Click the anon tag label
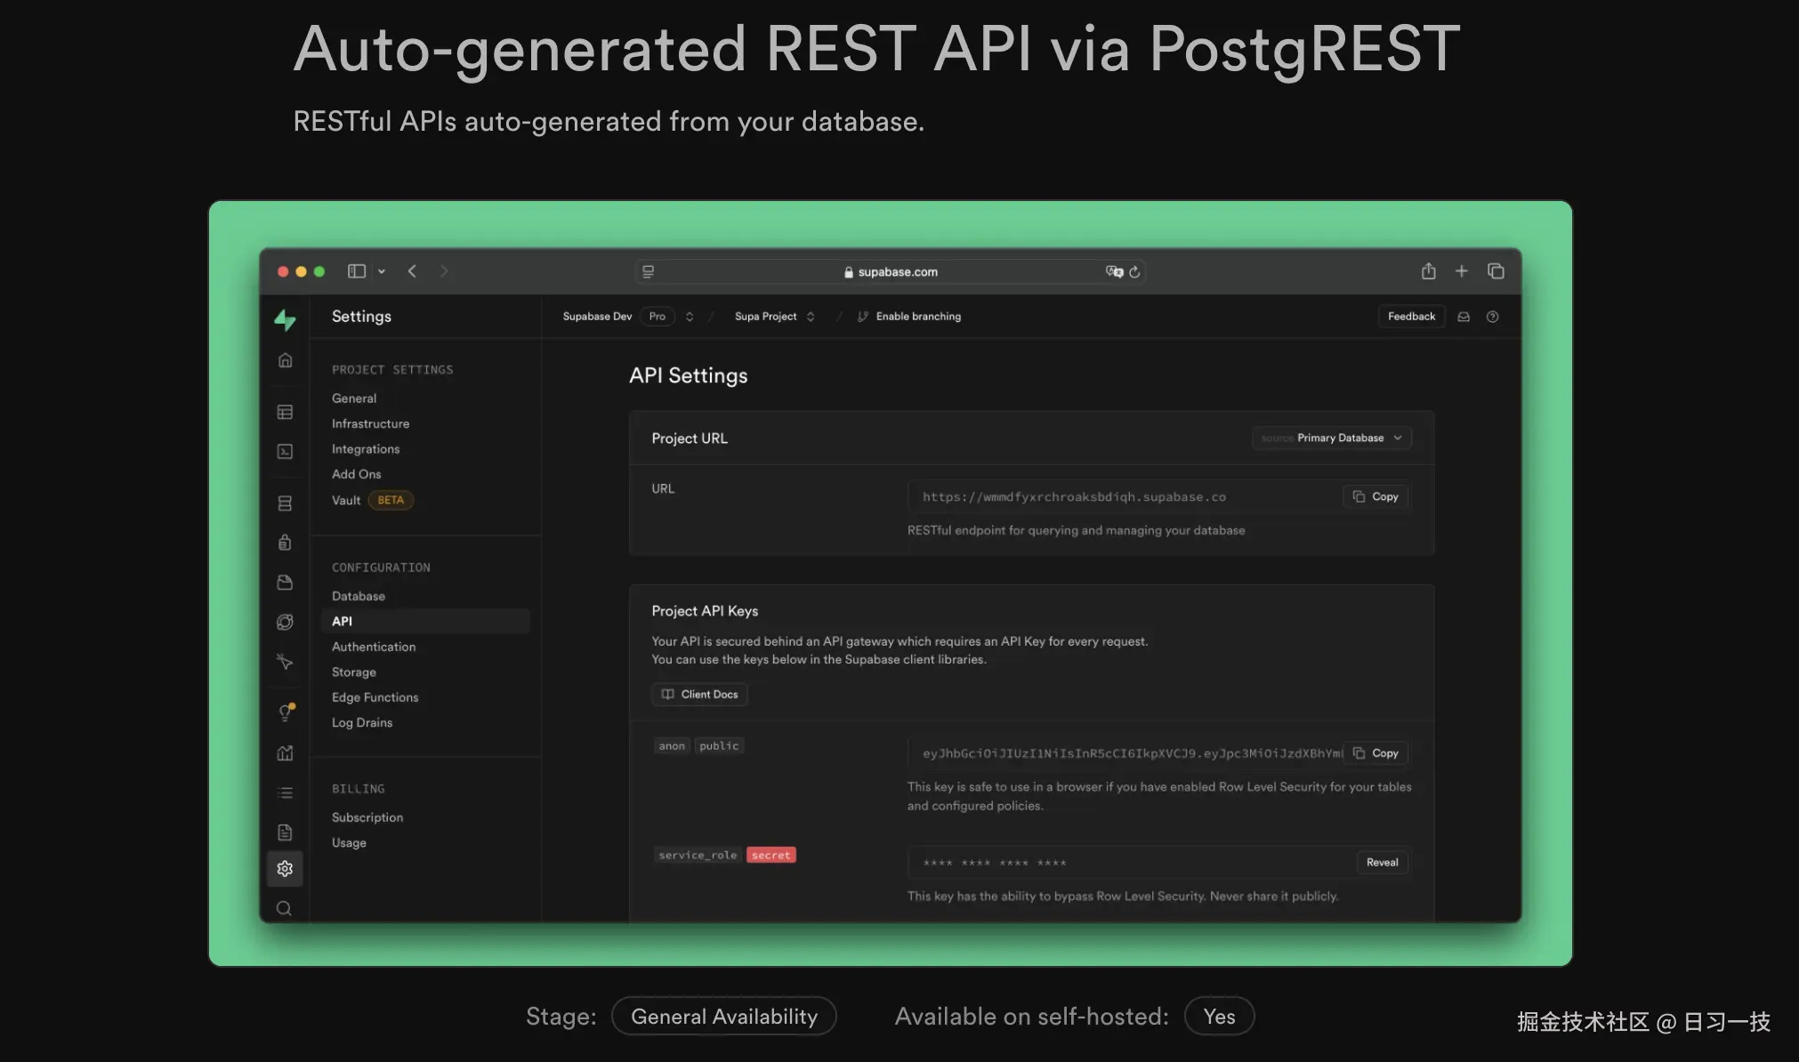 click(672, 746)
